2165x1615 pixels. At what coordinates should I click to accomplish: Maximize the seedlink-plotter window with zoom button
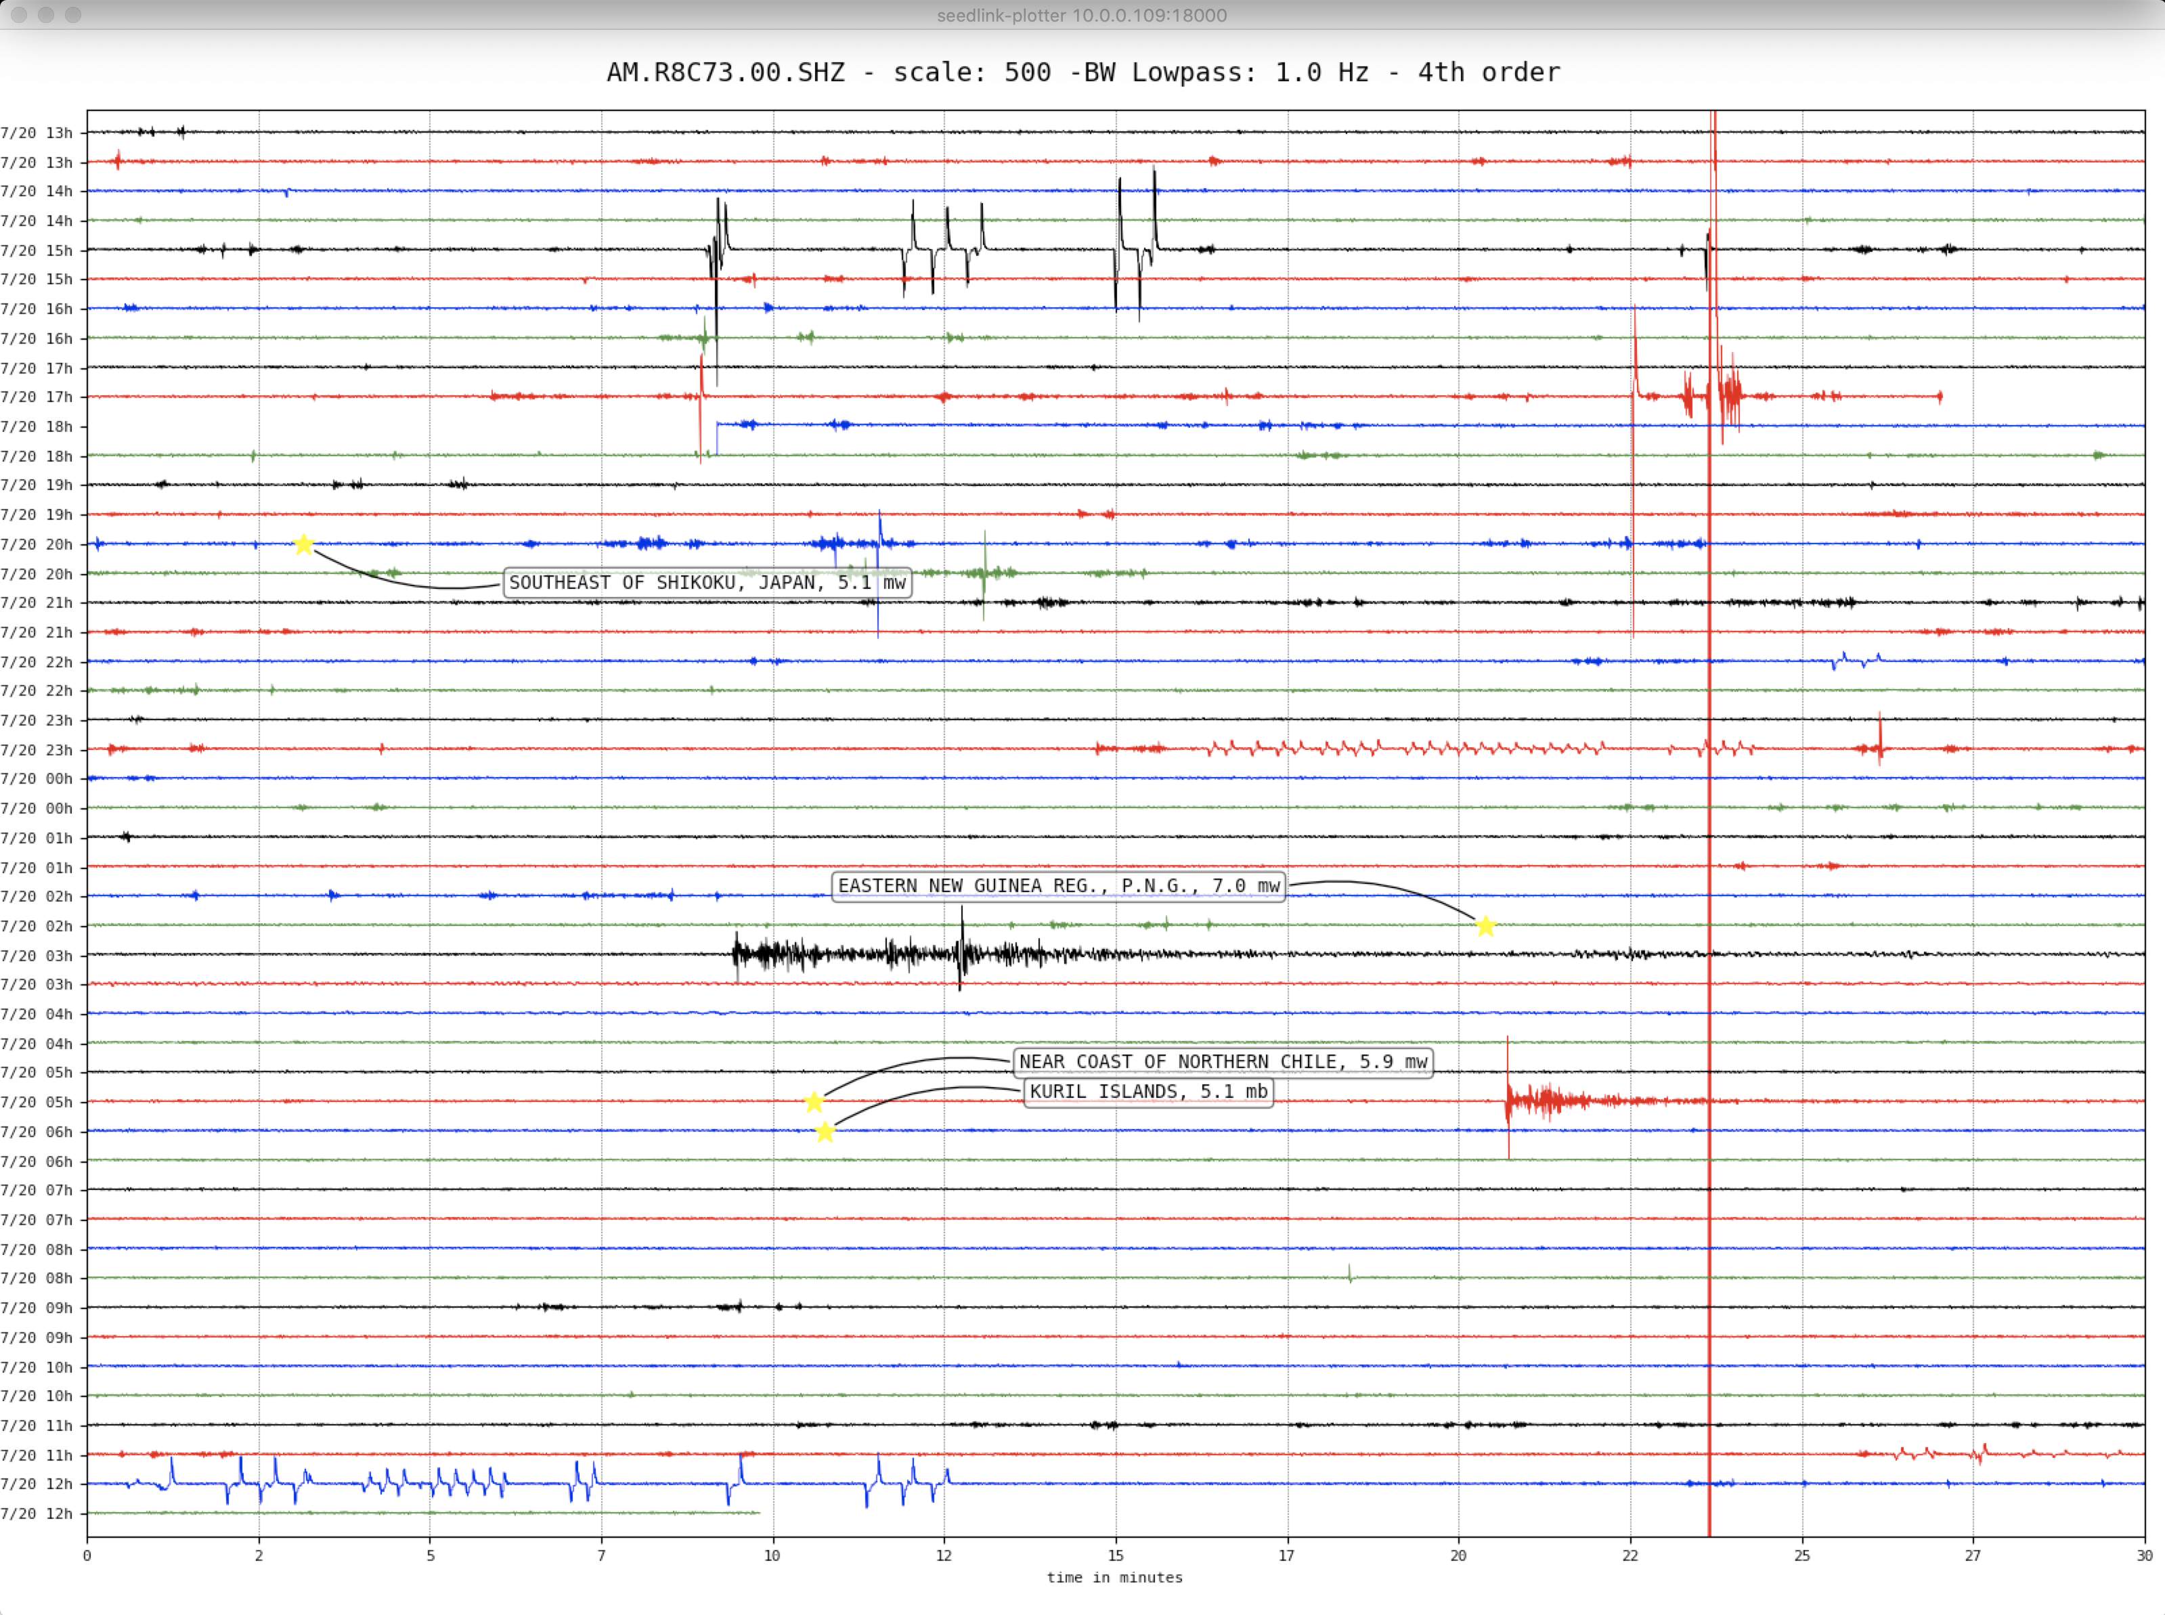pos(73,15)
